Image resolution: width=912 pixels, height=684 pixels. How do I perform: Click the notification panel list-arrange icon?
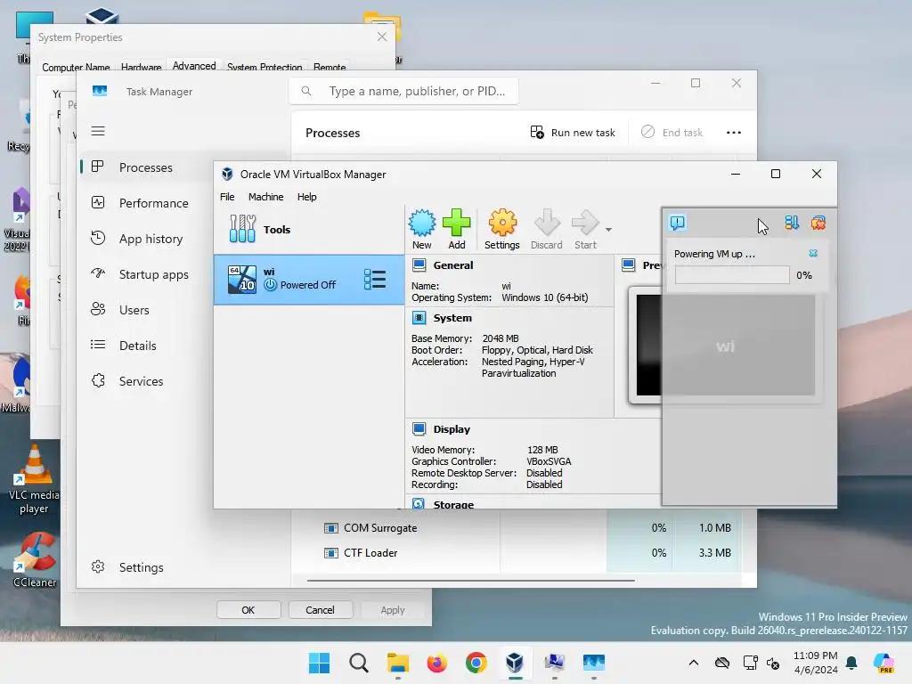click(x=792, y=223)
